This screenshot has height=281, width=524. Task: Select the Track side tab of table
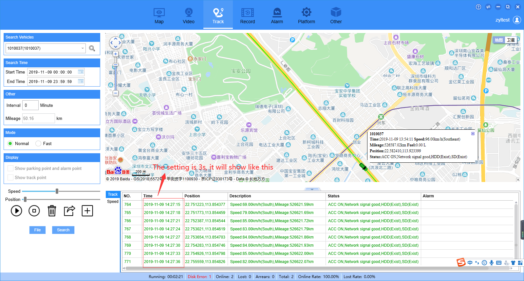(x=113, y=194)
